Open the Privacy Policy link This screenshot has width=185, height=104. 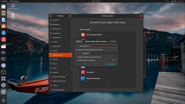111,64
